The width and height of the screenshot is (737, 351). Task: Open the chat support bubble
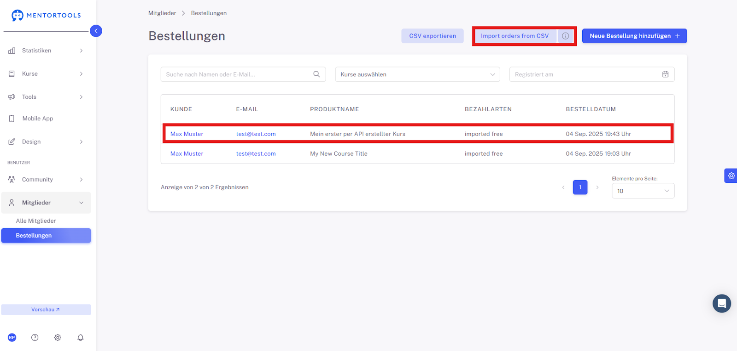tap(722, 303)
